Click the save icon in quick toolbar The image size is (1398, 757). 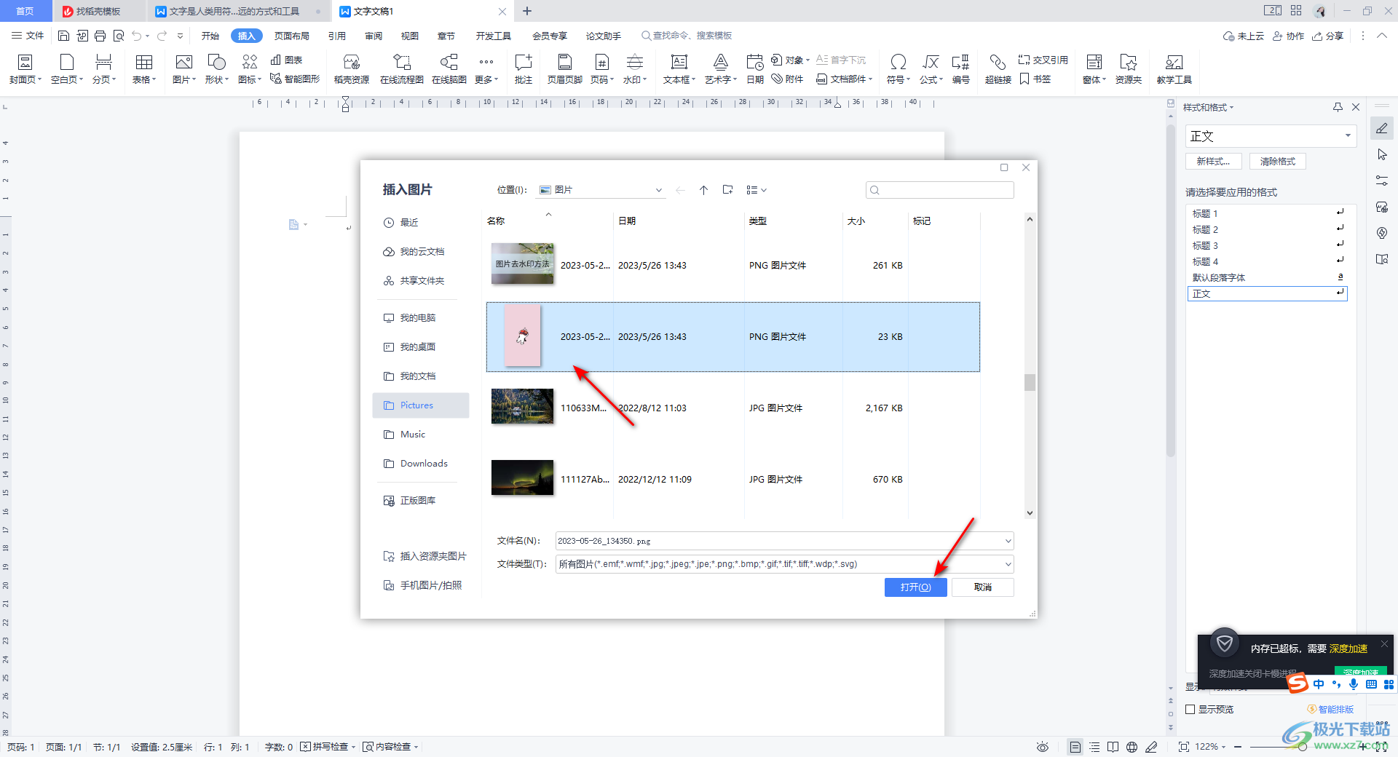pyautogui.click(x=63, y=36)
